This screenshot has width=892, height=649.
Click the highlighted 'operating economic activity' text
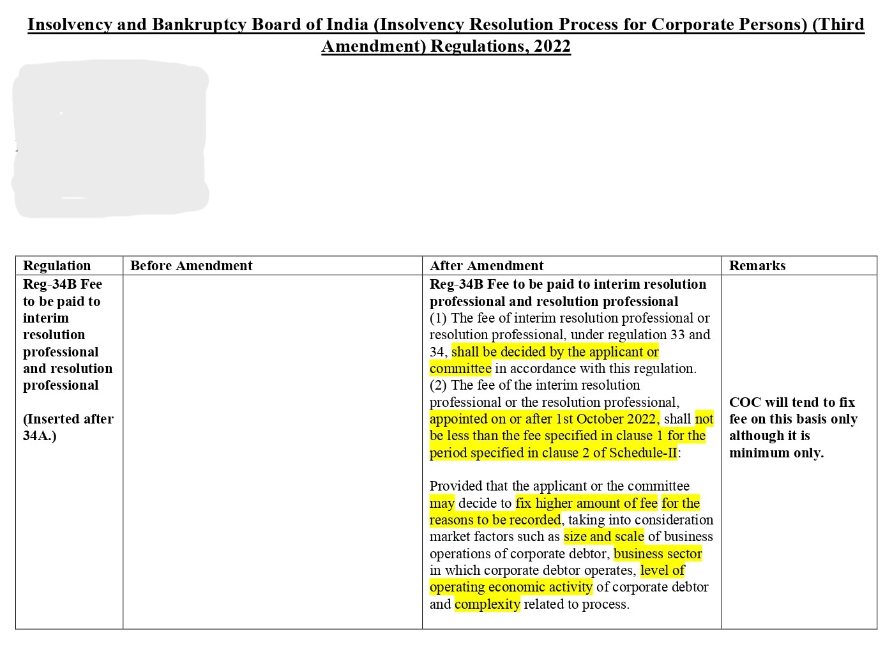tap(511, 587)
